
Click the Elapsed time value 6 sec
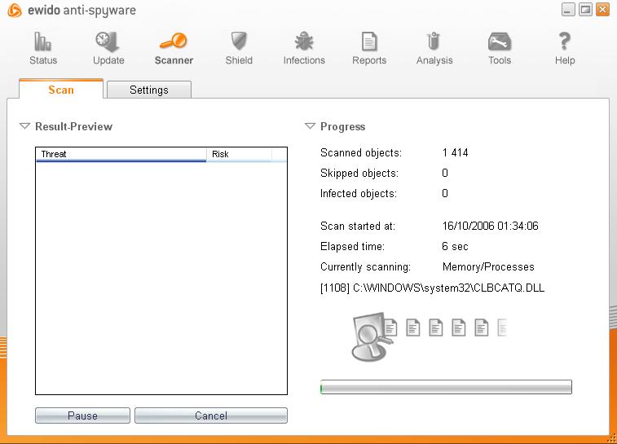455,246
